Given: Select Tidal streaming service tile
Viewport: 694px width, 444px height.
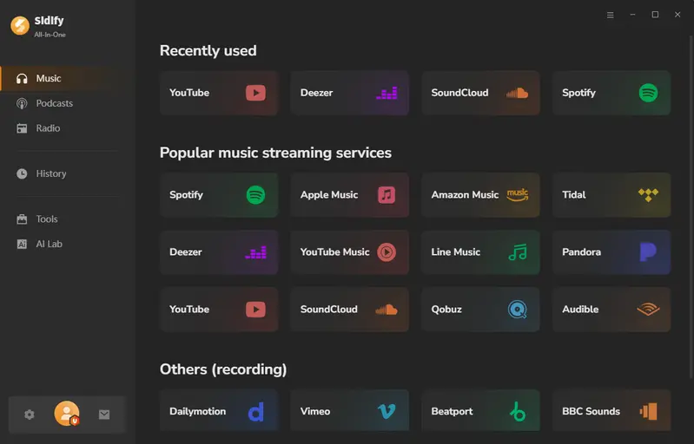Looking at the screenshot, I should 611,195.
